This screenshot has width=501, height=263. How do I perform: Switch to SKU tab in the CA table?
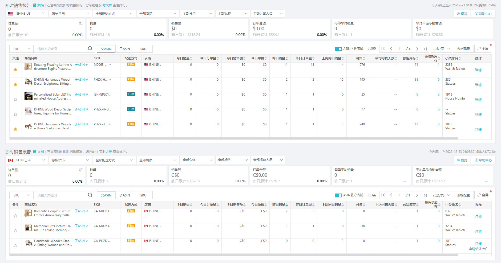click(x=143, y=195)
